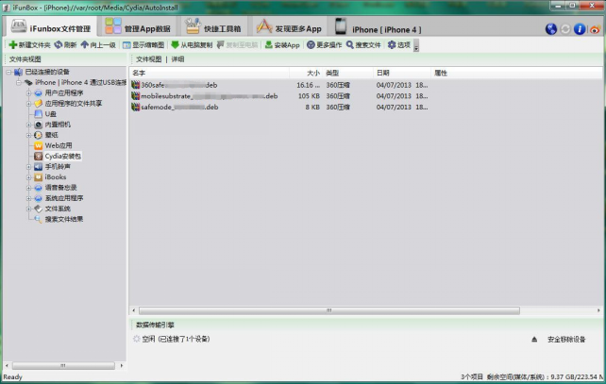This screenshot has width=606, height=384.
Task: Open Web应用 tree item
Action: coord(59,145)
